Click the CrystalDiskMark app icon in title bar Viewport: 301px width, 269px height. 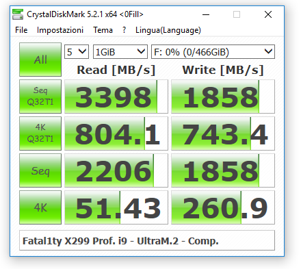[18, 14]
